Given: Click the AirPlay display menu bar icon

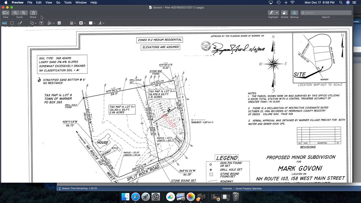Looking at the screenshot, I should tap(271, 3).
